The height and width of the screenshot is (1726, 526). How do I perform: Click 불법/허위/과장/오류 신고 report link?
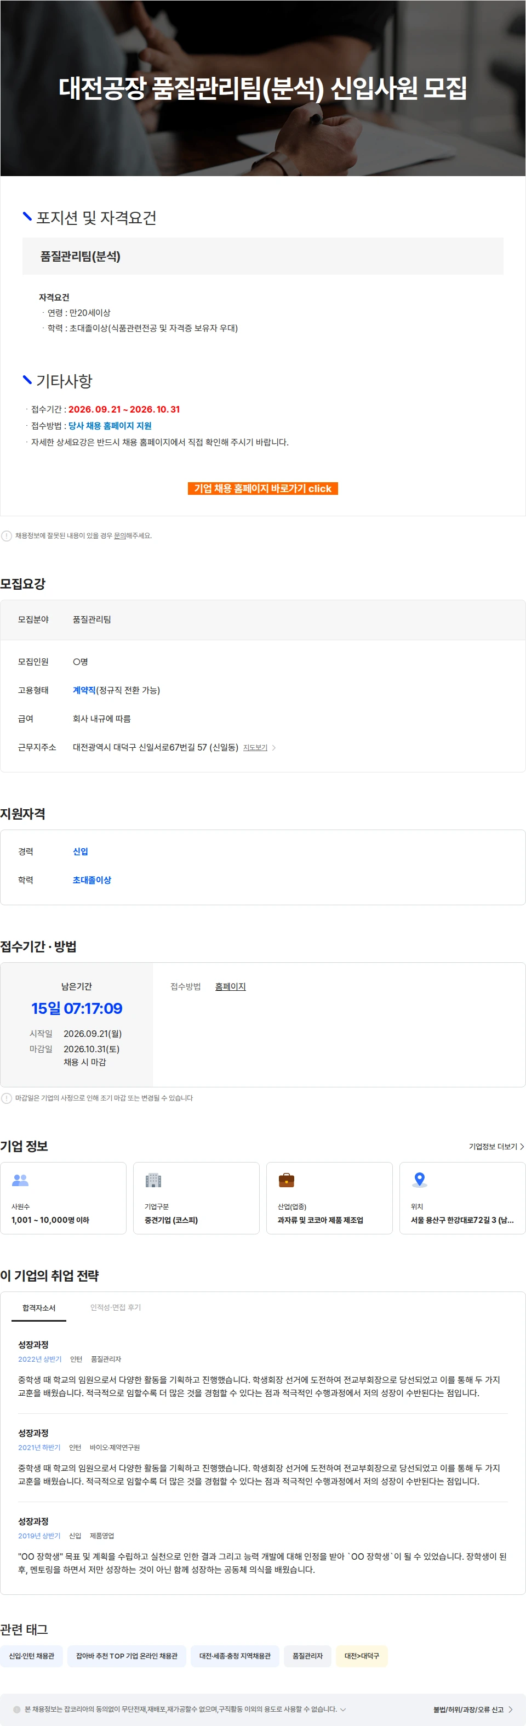(x=468, y=1710)
